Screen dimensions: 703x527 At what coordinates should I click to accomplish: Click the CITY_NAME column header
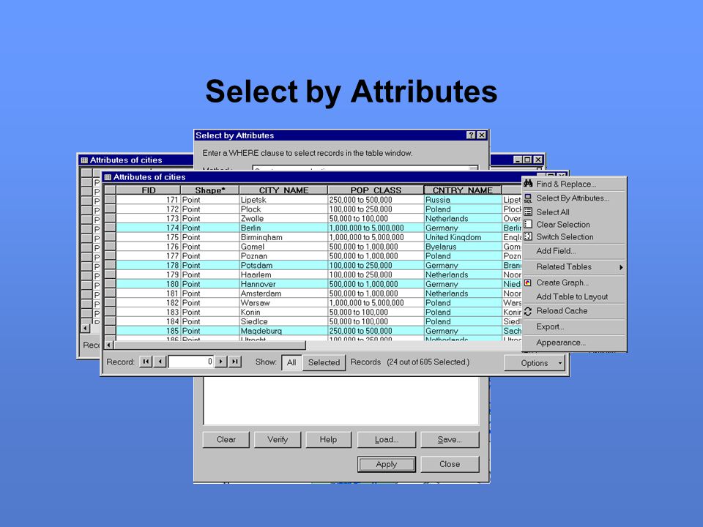[283, 190]
